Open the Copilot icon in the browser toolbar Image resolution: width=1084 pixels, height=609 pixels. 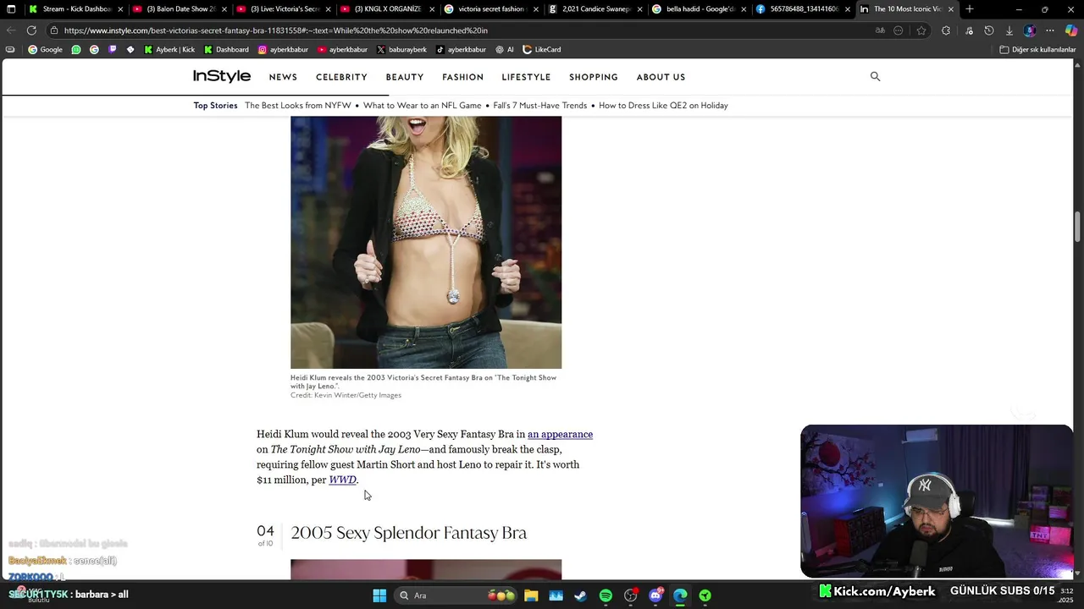pyautogui.click(x=1070, y=30)
